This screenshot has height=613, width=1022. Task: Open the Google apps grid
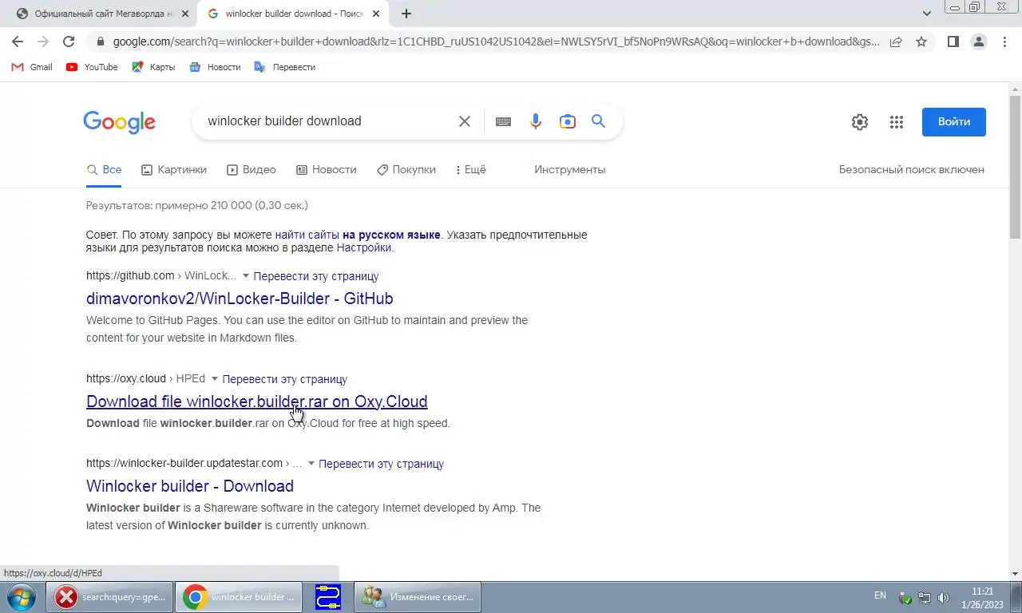coord(897,122)
